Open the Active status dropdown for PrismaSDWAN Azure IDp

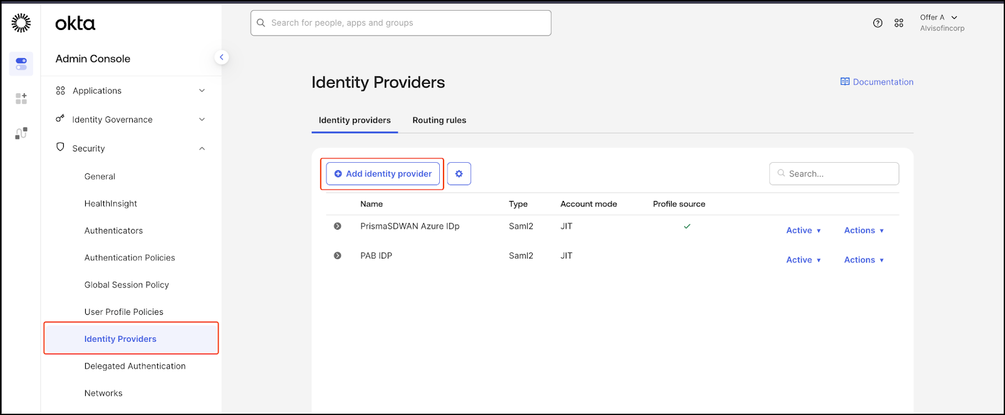(803, 230)
